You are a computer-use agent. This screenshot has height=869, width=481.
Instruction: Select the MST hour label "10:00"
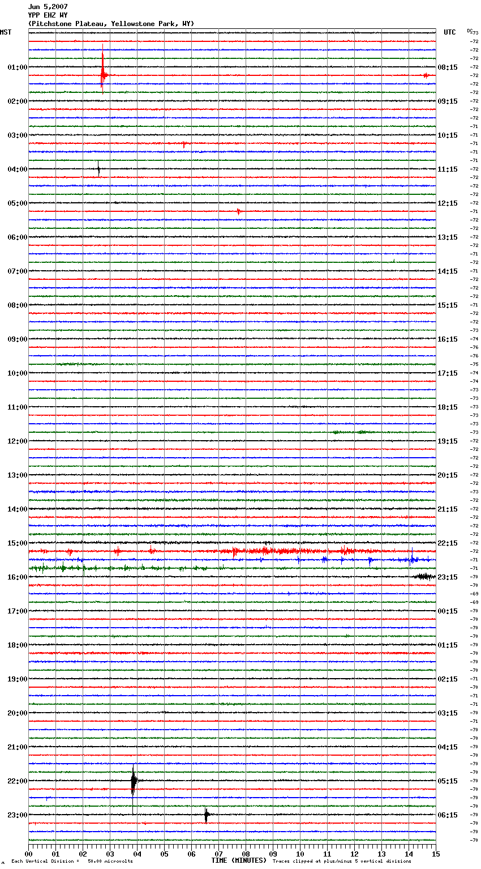[x=17, y=373]
